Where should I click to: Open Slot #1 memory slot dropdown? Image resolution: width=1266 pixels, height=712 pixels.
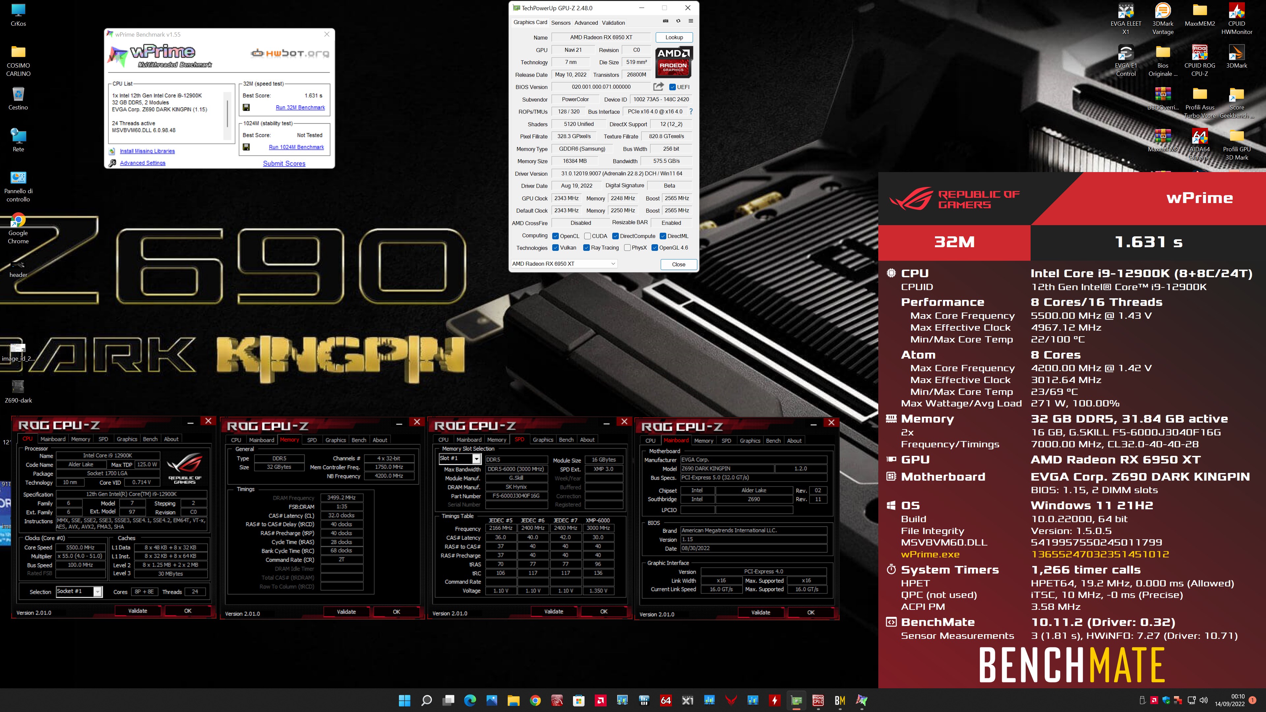pos(460,459)
